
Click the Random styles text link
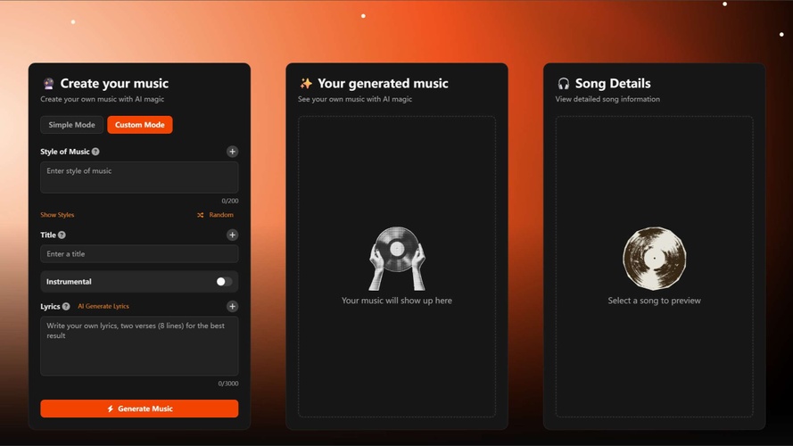tap(221, 215)
